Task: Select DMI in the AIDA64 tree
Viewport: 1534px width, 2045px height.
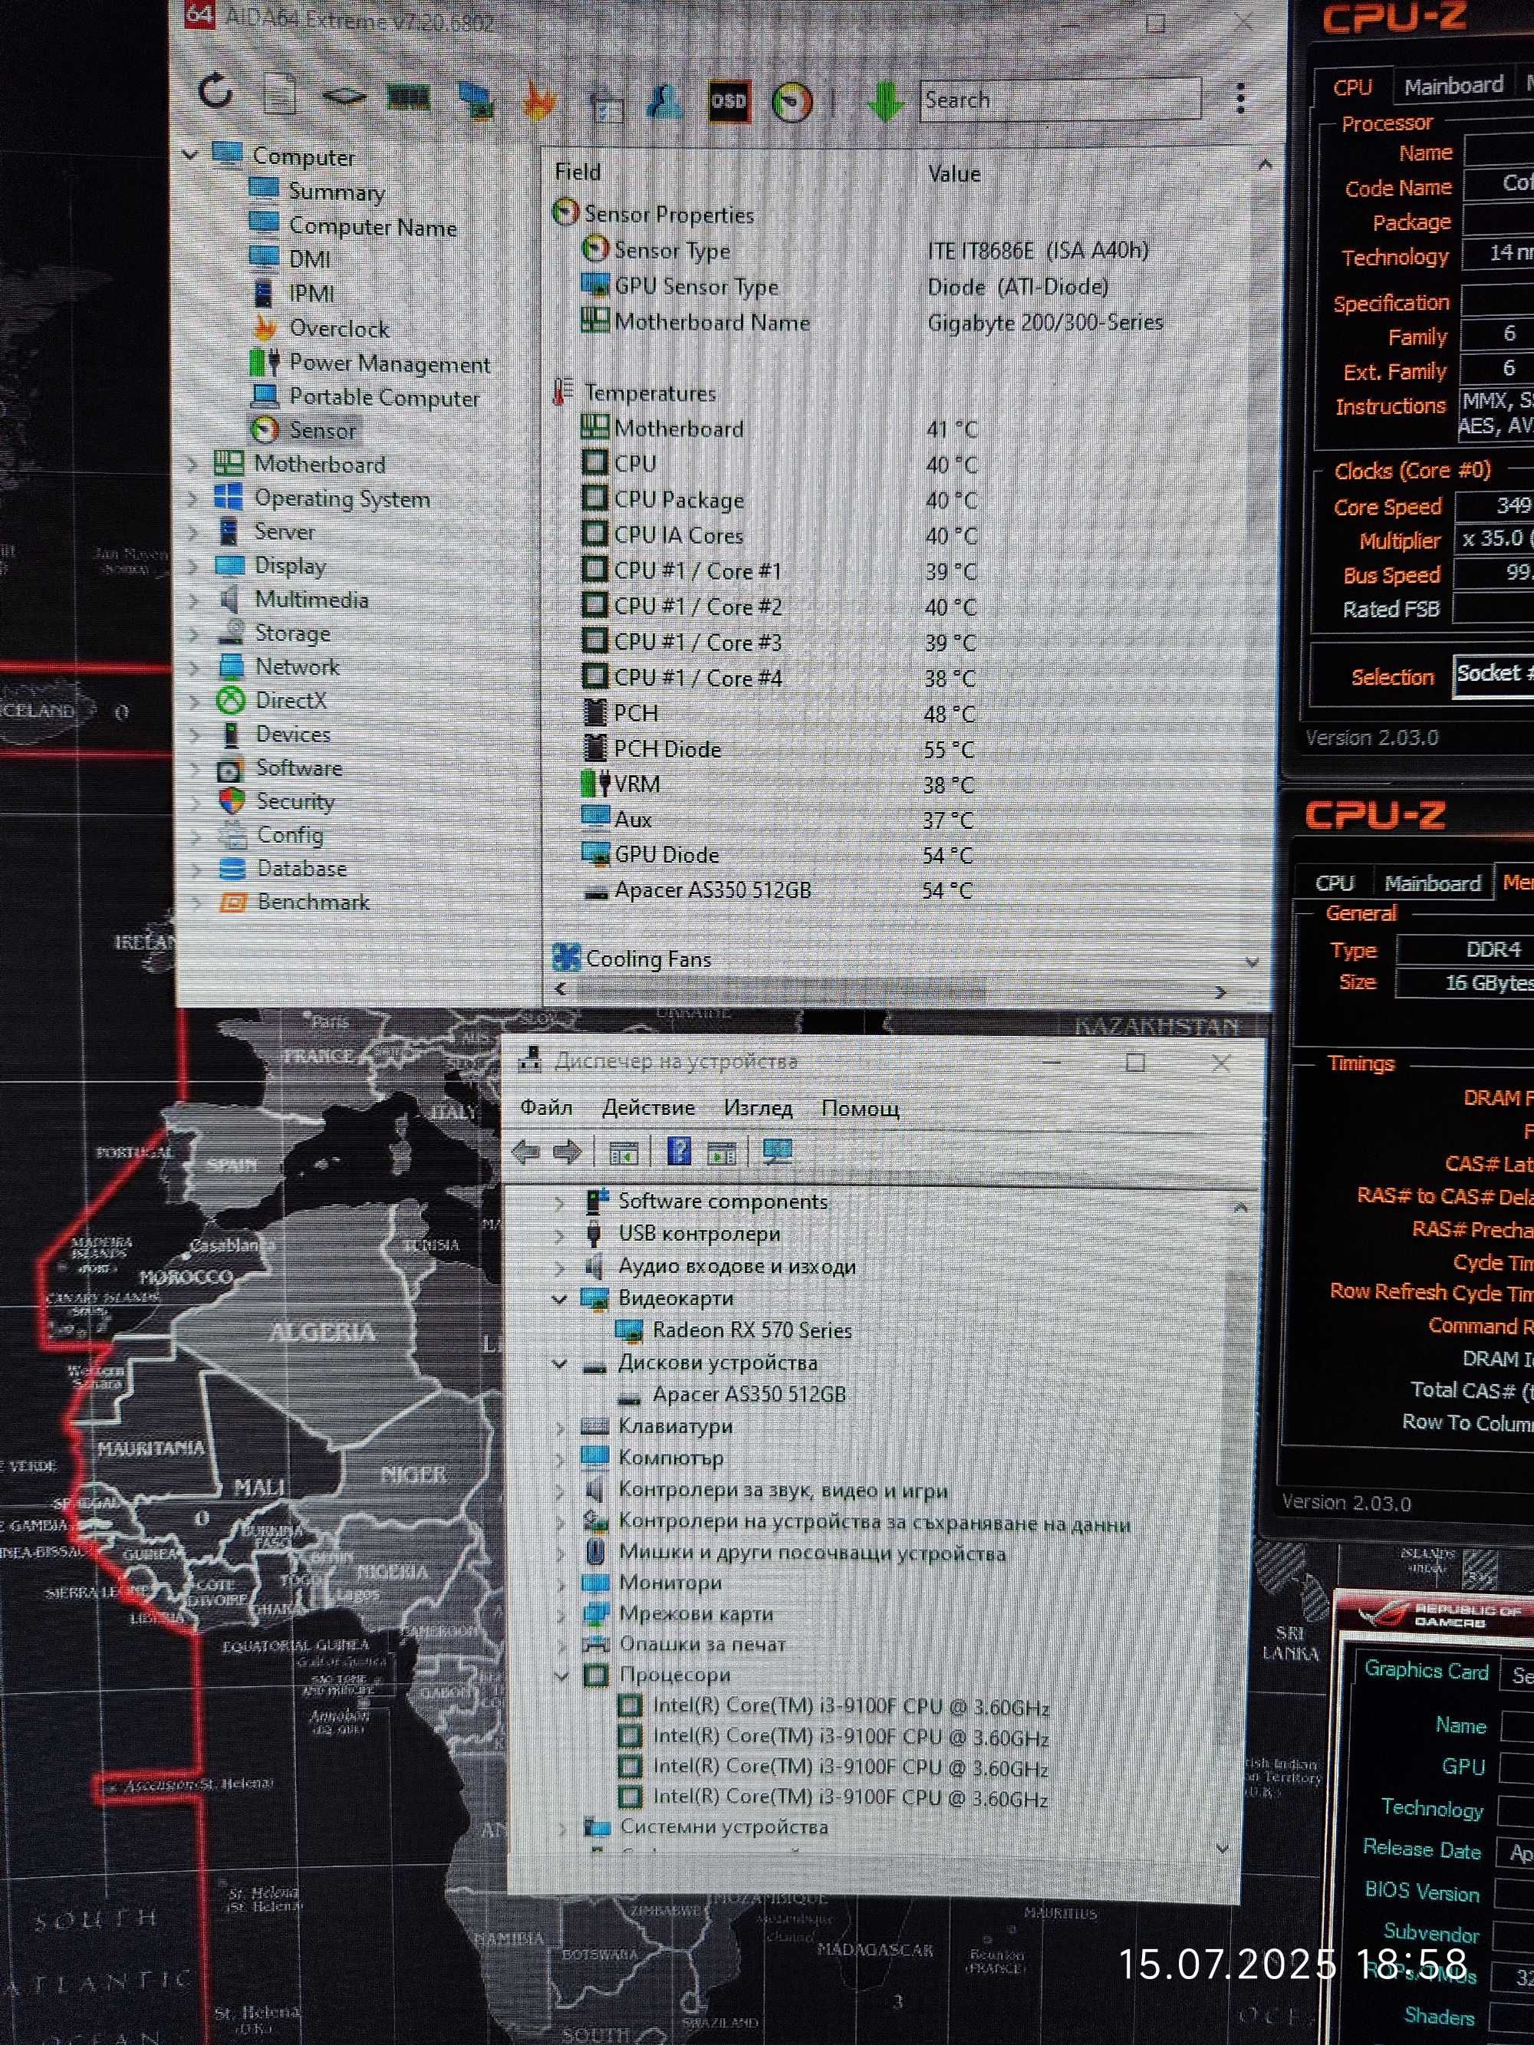Action: [310, 260]
